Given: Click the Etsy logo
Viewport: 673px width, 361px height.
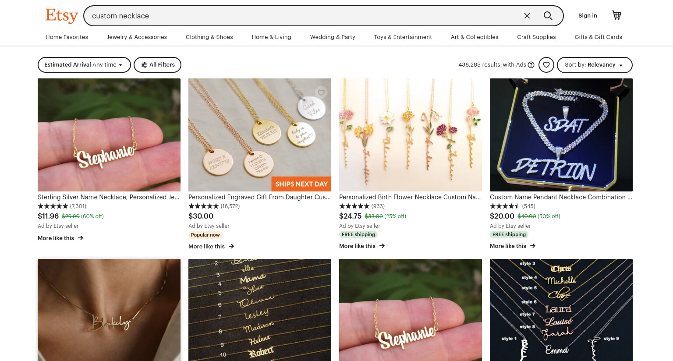Looking at the screenshot, I should click(x=62, y=16).
